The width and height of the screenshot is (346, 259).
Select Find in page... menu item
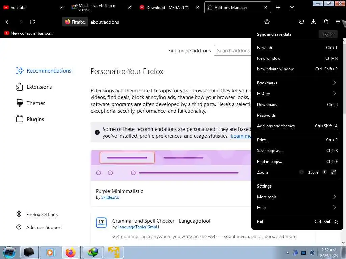coord(297,162)
